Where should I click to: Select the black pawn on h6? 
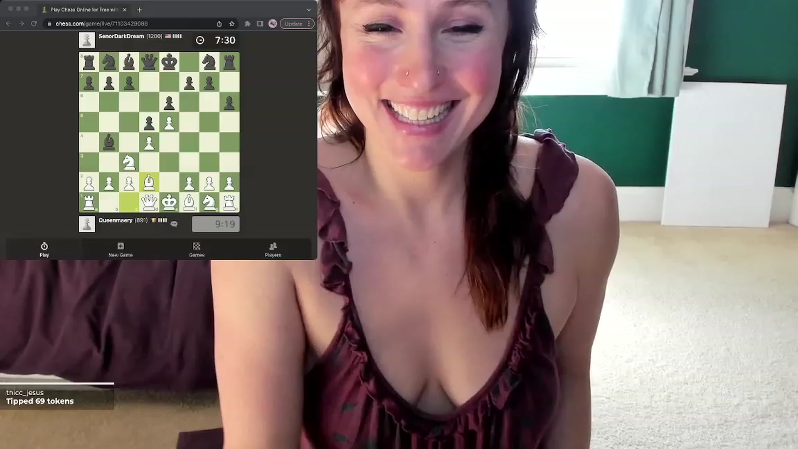pyautogui.click(x=229, y=102)
